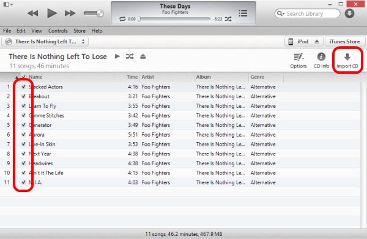Uncheck the Learn To Fly checkbox

23,106
